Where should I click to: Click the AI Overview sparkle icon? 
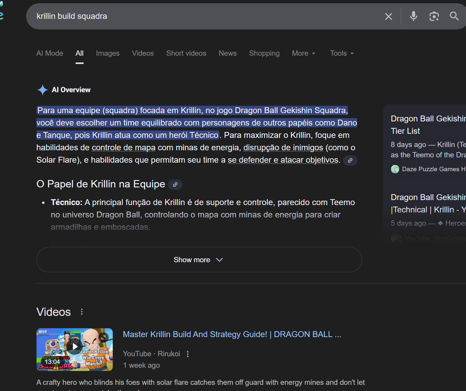[43, 90]
